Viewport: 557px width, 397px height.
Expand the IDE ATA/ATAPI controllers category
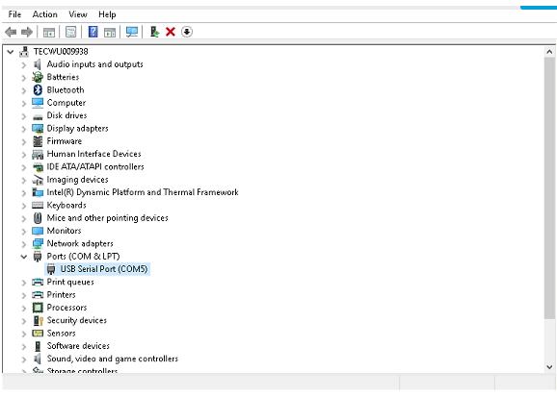24,167
